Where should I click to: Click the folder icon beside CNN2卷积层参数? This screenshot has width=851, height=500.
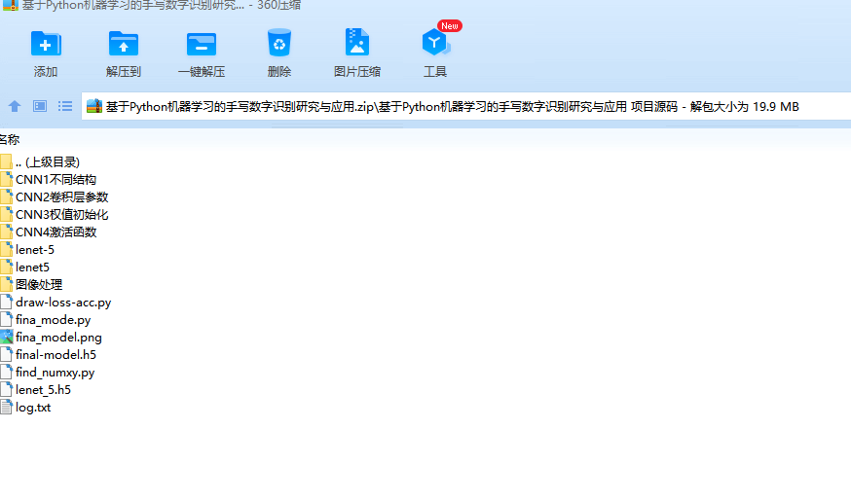click(x=6, y=196)
